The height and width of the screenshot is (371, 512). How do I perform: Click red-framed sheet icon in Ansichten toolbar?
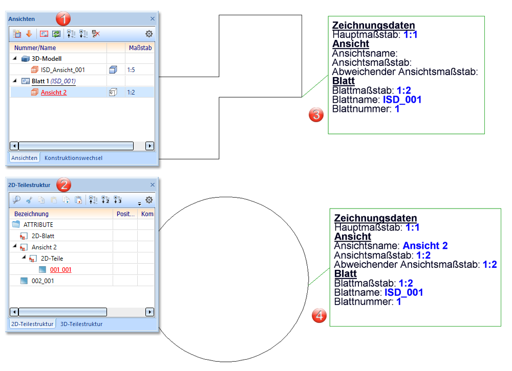(44, 34)
